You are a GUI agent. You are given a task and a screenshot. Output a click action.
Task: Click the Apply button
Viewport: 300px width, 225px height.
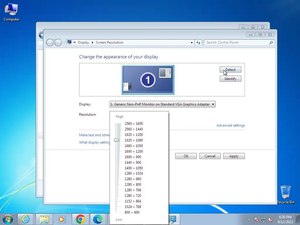tap(234, 156)
